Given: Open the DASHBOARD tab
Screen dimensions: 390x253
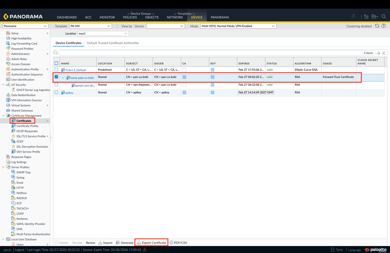Looking at the screenshot, I should tap(67, 17).
